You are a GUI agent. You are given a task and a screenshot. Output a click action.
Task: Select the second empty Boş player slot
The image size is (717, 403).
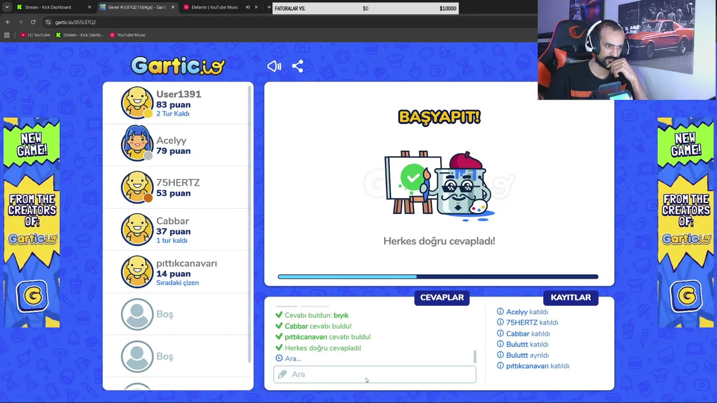click(177, 357)
